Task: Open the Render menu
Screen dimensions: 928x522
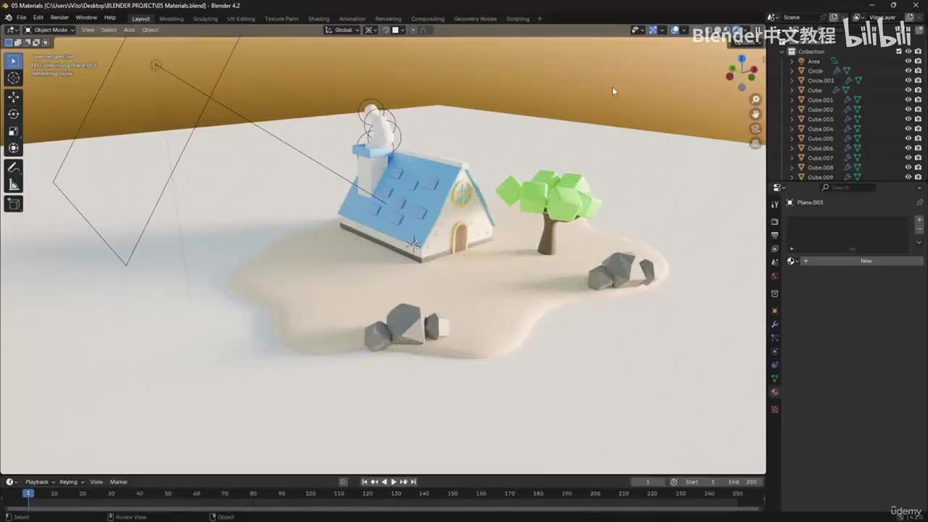Action: (59, 17)
